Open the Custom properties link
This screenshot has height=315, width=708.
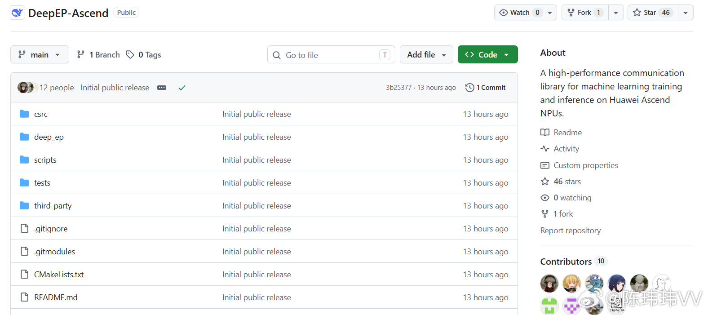click(586, 165)
